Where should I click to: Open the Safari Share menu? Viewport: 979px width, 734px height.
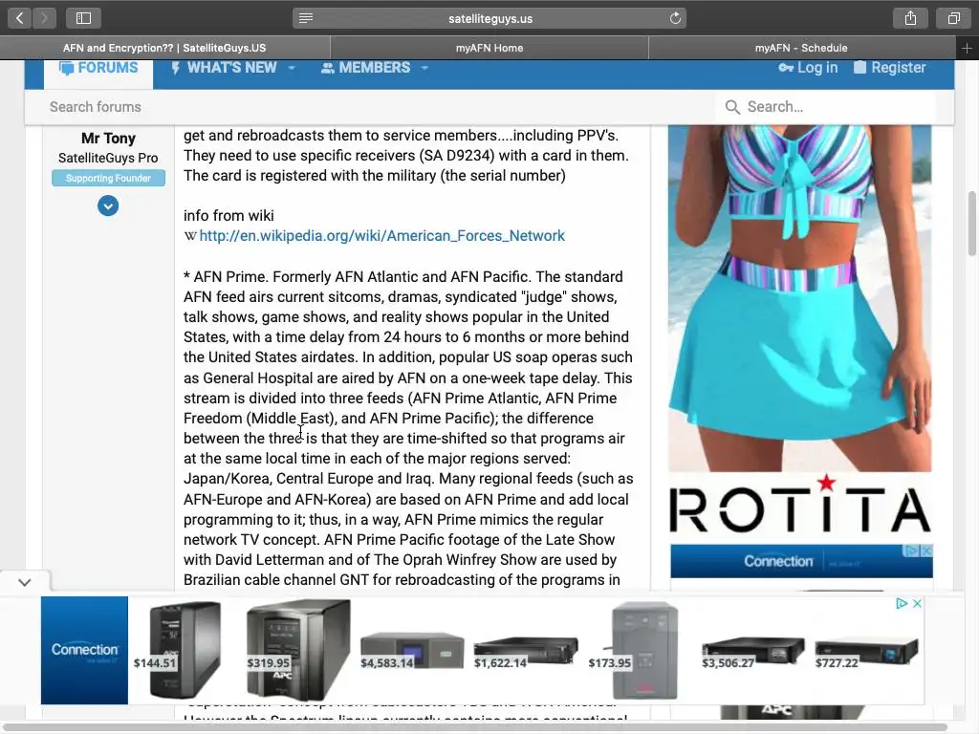pyautogui.click(x=910, y=18)
